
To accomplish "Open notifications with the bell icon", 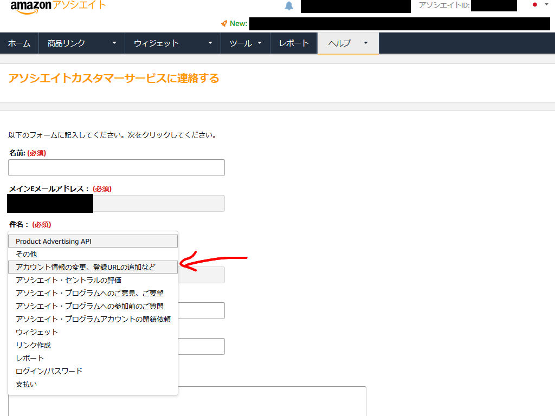I will (288, 6).
